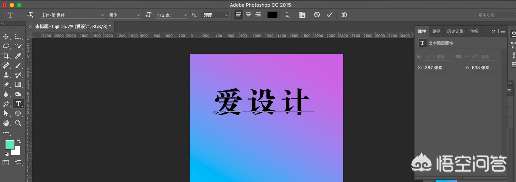
Task: Update 3D from text layer
Action: 344,15
